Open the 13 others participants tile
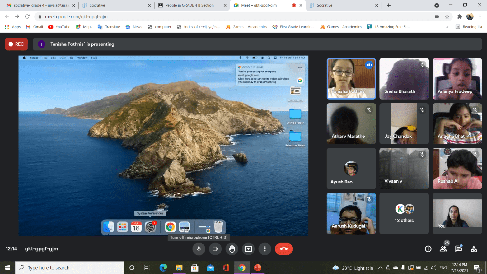Screen dimensions: 487x274 [404, 214]
